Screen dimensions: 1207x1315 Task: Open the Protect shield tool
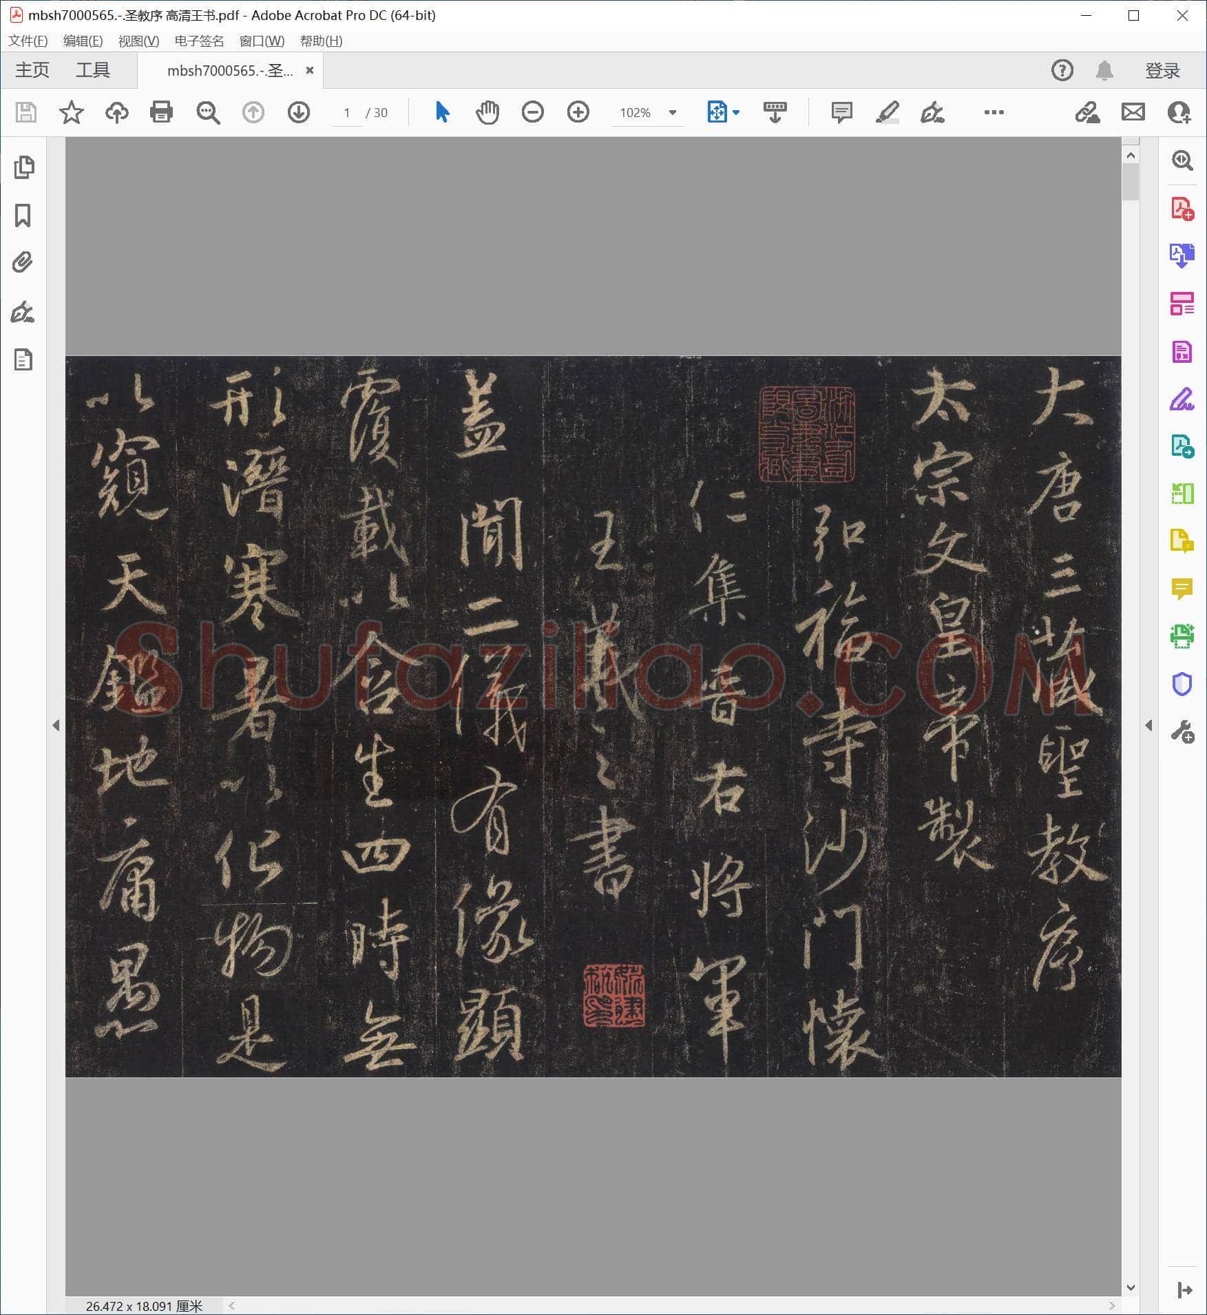pyautogui.click(x=1182, y=684)
